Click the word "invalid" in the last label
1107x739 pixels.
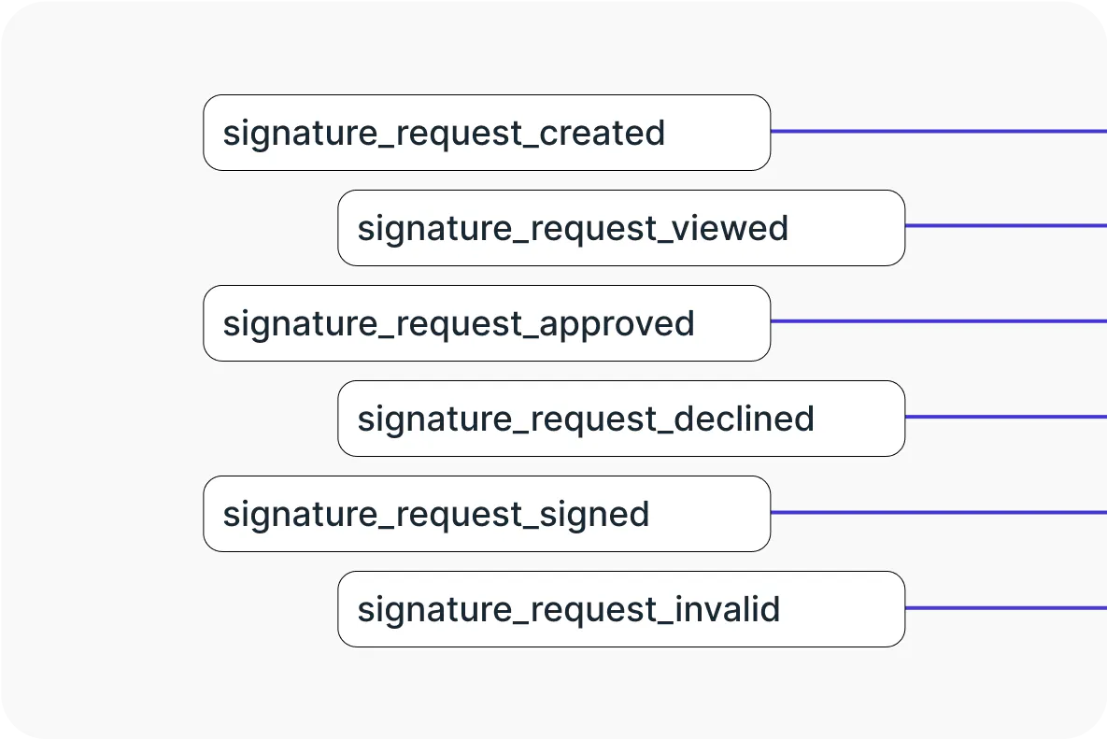click(x=726, y=609)
